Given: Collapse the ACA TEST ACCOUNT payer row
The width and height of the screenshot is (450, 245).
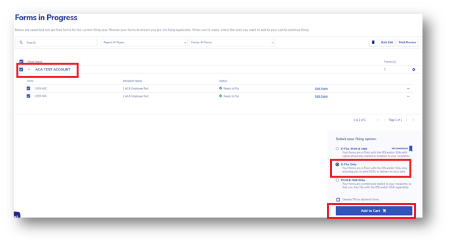Looking at the screenshot, I should tap(29, 69).
